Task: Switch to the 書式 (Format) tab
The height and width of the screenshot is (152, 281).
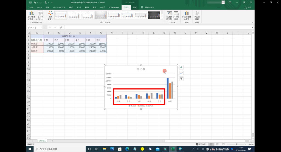Action: [x=135, y=7]
